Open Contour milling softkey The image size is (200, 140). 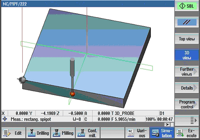pyautogui.click(x=88, y=133)
